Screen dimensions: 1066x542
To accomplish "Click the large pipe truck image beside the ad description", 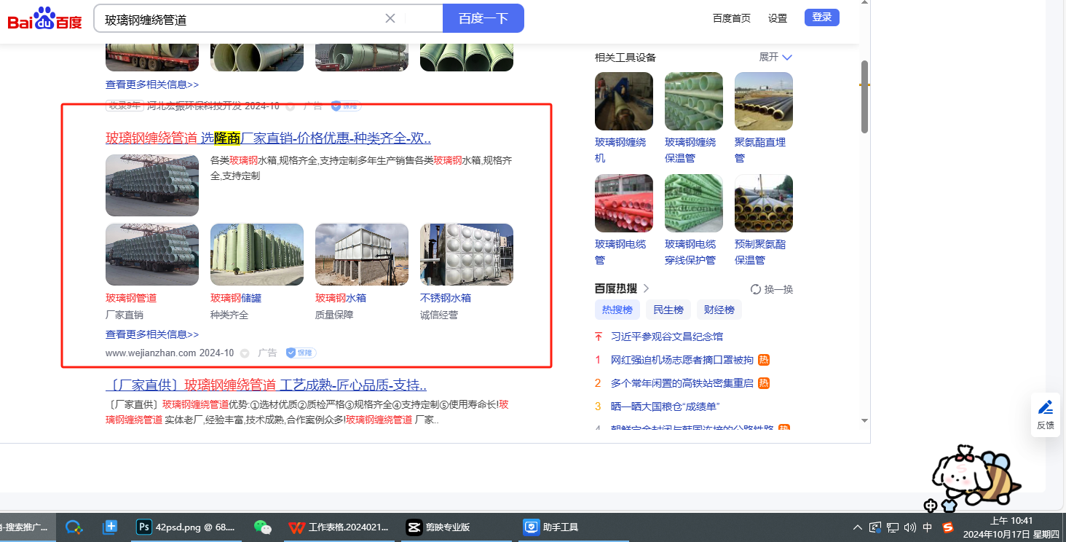I will pos(152,185).
